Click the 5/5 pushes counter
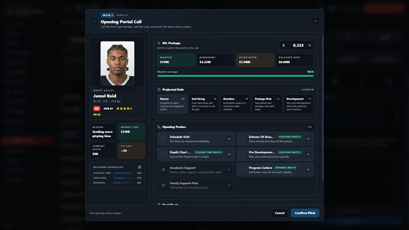This screenshot has height=230, width=409. click(x=310, y=127)
